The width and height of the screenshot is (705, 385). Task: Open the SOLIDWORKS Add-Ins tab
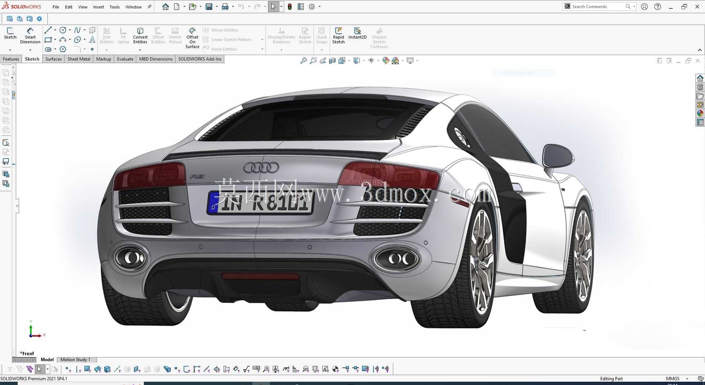pyautogui.click(x=200, y=59)
